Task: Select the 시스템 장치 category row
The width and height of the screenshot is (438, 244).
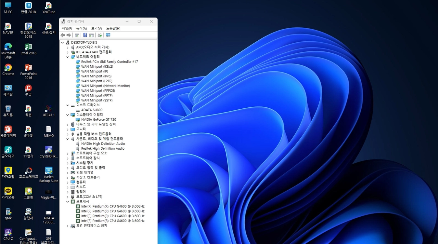Action: (84, 163)
